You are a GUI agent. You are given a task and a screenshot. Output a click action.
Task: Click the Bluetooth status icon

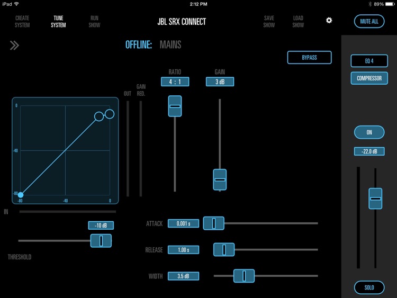(370, 4)
